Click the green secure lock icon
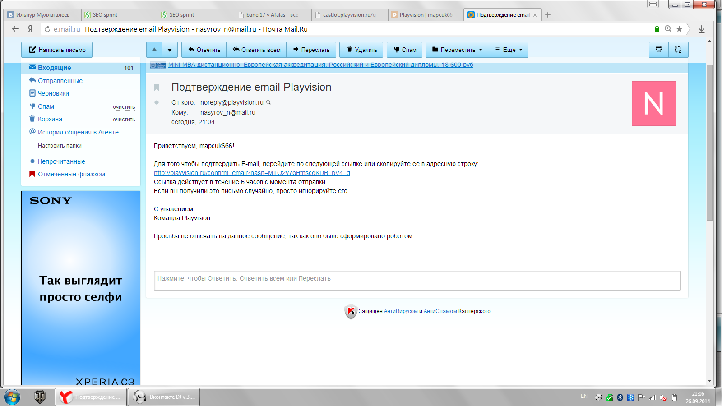722x406 pixels. 657,29
